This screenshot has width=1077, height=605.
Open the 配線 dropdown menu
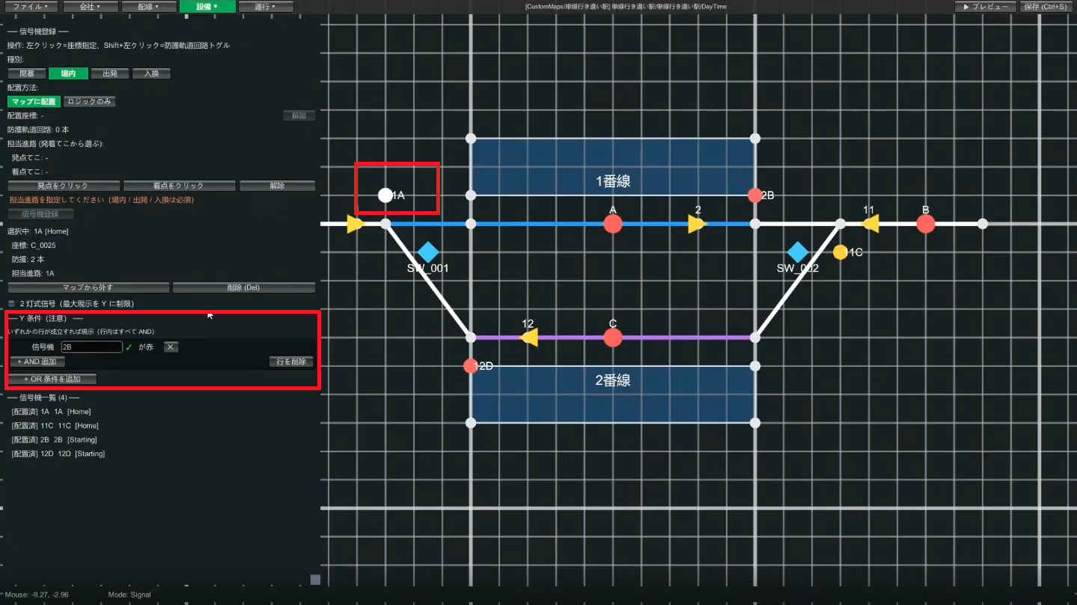[150, 7]
